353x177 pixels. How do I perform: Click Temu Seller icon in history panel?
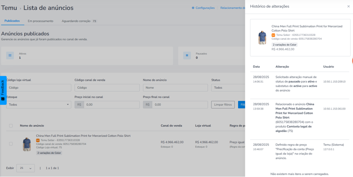tap(273, 35)
